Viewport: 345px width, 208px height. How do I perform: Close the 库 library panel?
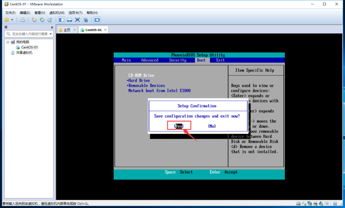pos(52,27)
